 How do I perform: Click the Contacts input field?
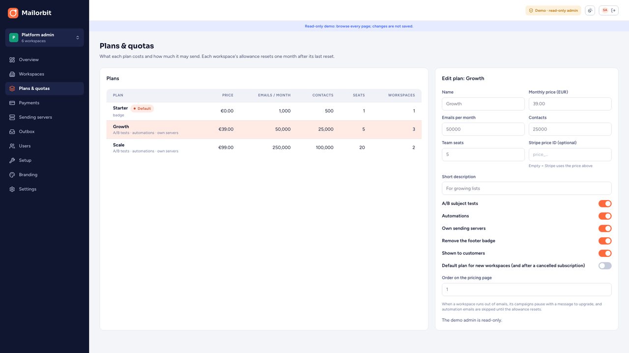[570, 129]
